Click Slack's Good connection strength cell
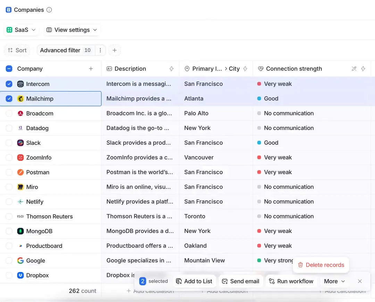375x302 pixels. (x=312, y=143)
